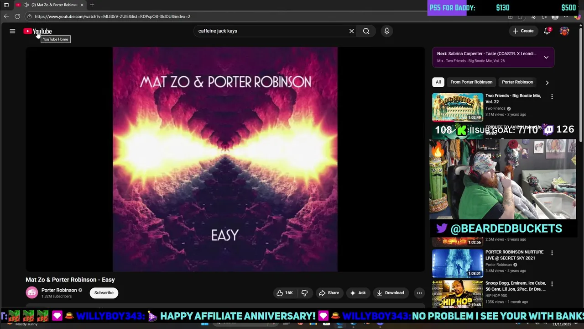Open Porter Robinson's channel avatar
This screenshot has height=329, width=584.
[32, 292]
